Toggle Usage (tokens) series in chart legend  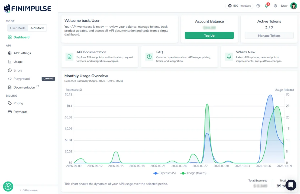coord(193,173)
